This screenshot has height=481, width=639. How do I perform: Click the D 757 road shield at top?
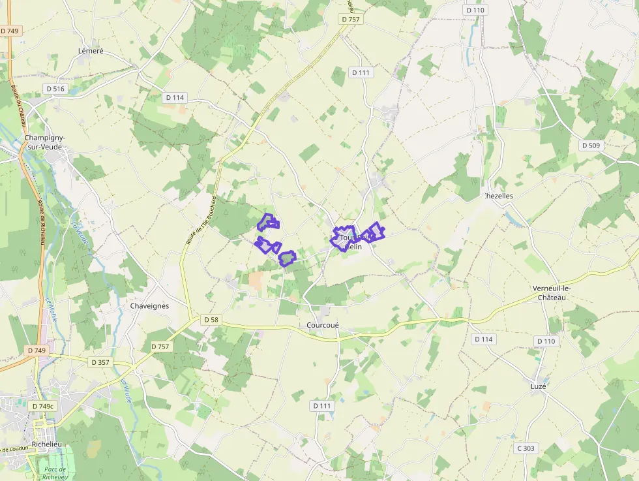pos(351,19)
